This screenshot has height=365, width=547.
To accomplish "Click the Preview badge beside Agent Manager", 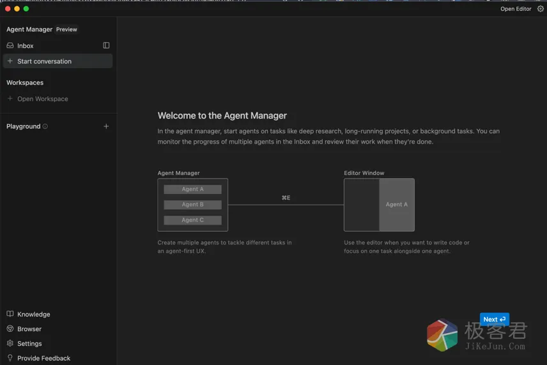I will pyautogui.click(x=66, y=29).
